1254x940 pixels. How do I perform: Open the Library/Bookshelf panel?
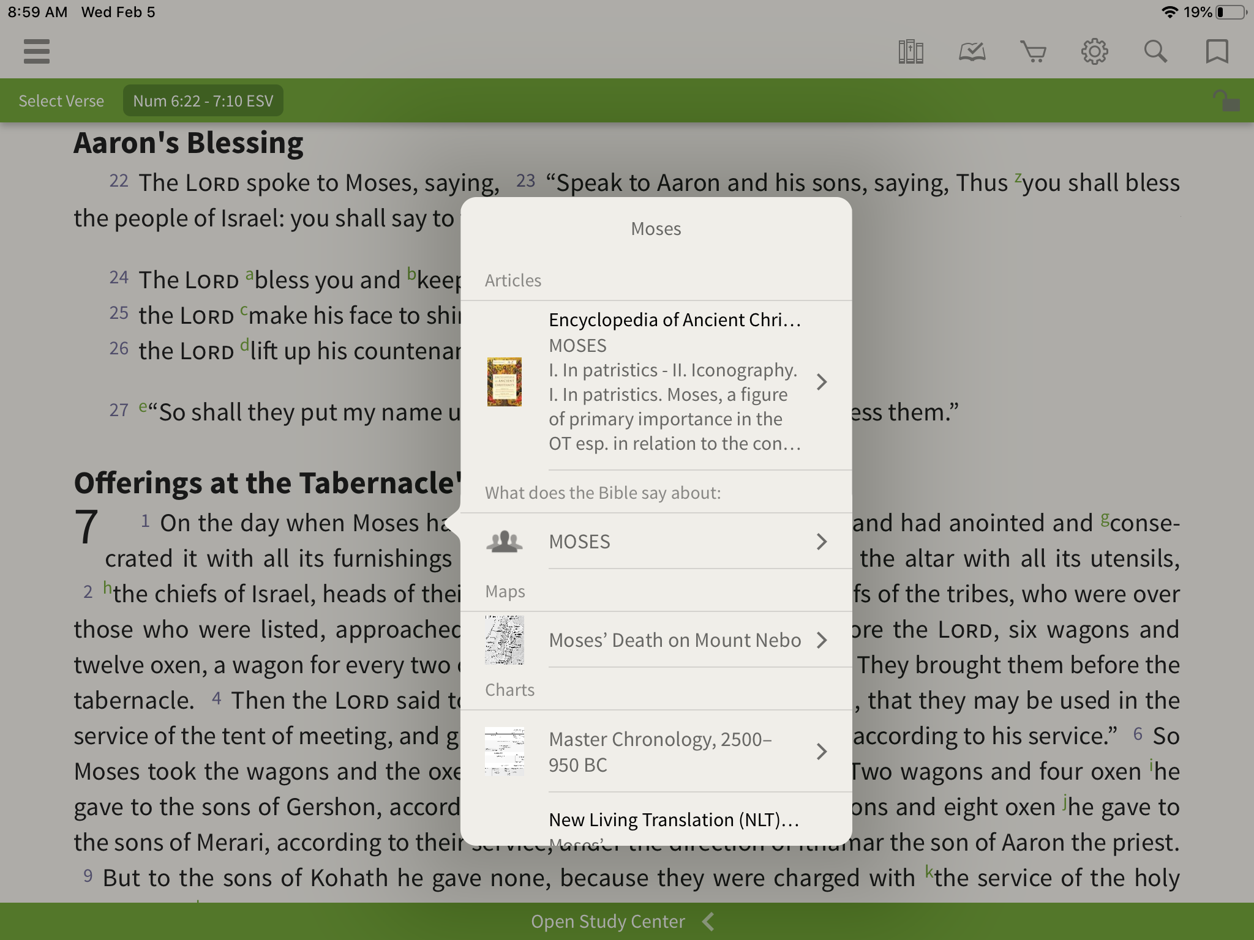tap(909, 50)
